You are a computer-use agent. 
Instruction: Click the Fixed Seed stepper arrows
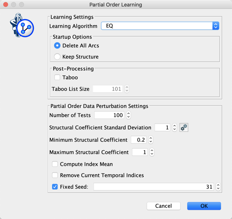[218, 187]
